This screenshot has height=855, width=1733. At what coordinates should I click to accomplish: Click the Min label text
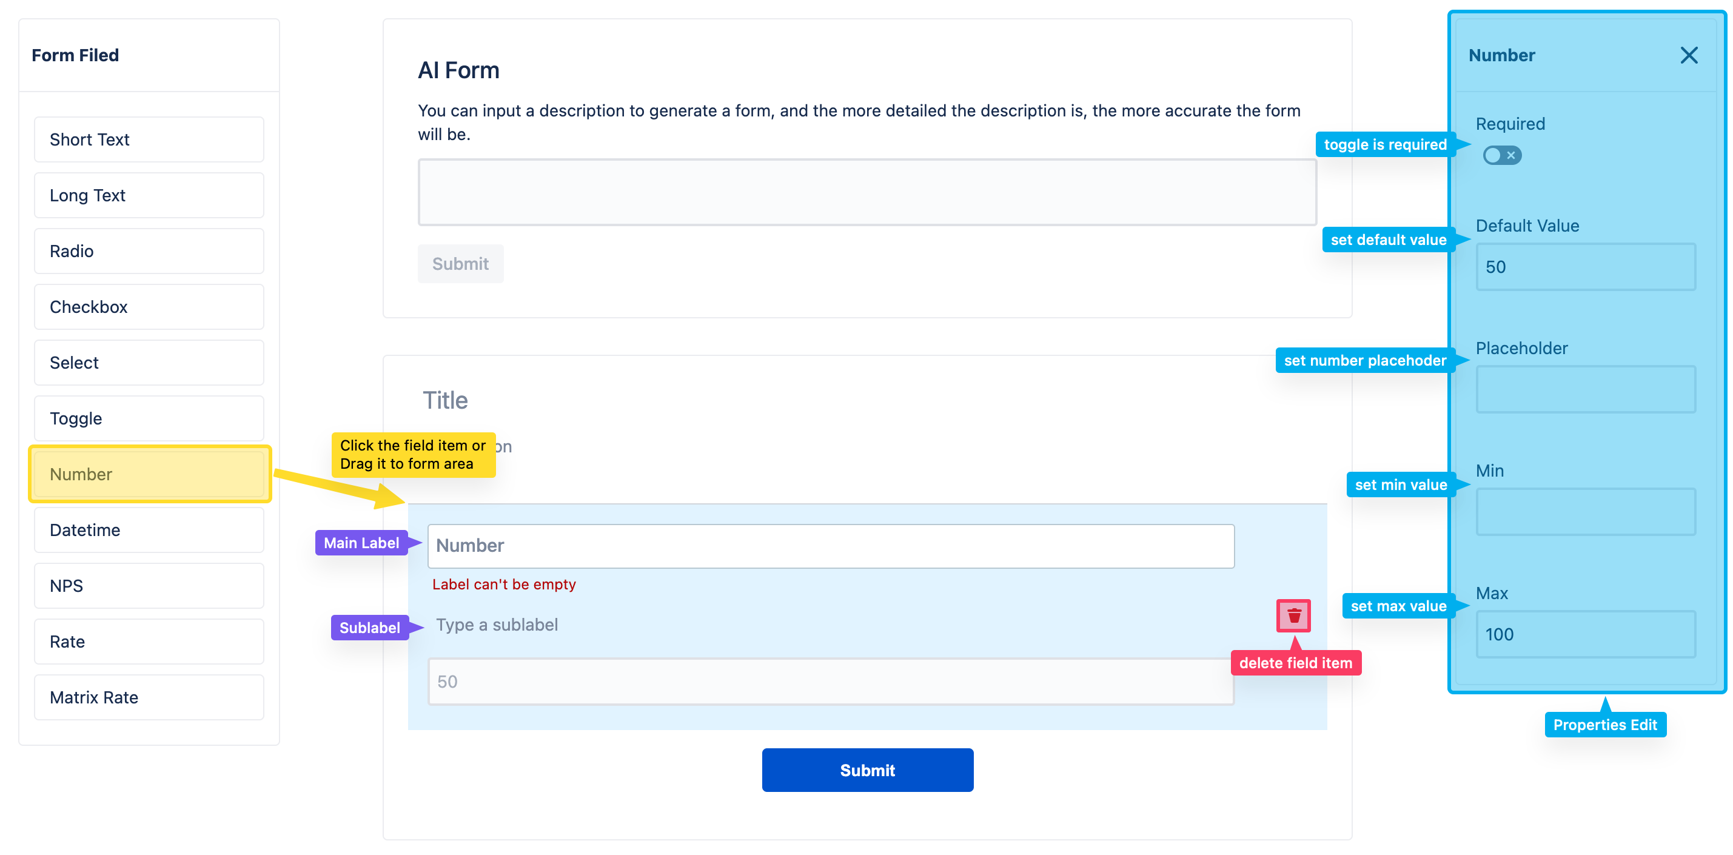[1489, 471]
